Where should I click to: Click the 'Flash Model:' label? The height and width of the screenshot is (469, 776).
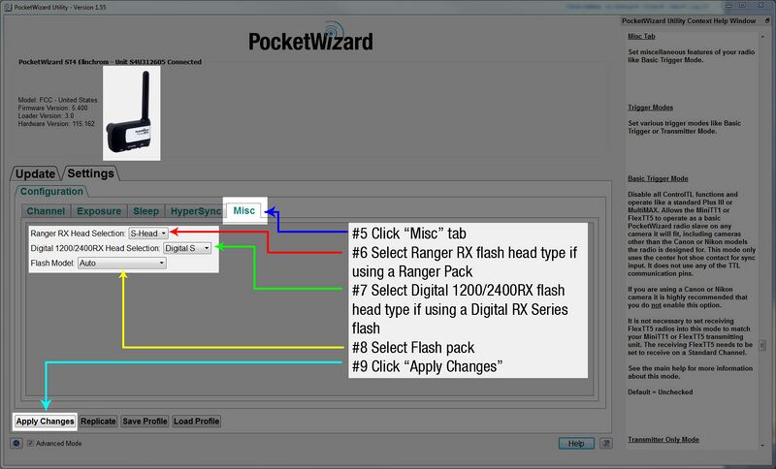[x=52, y=263]
